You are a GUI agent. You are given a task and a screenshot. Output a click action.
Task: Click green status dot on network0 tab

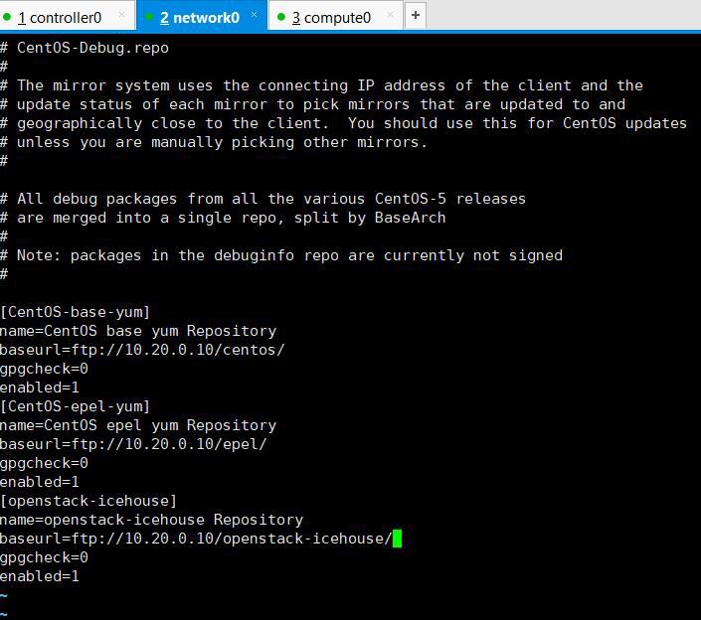click(149, 17)
